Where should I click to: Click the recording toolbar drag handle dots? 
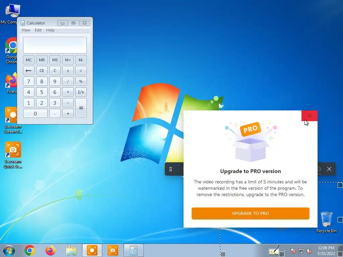click(170, 169)
